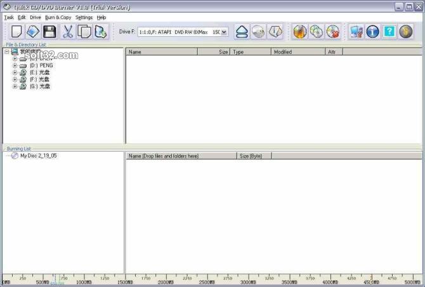Screen dimensions: 425x287
Task: Click the Size (Byte) column header
Action: (254, 156)
